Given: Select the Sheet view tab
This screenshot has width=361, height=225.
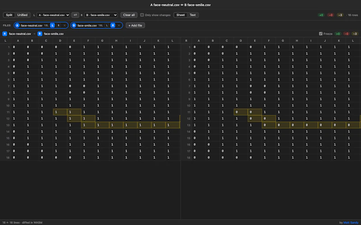Looking at the screenshot, I should coord(180,15).
